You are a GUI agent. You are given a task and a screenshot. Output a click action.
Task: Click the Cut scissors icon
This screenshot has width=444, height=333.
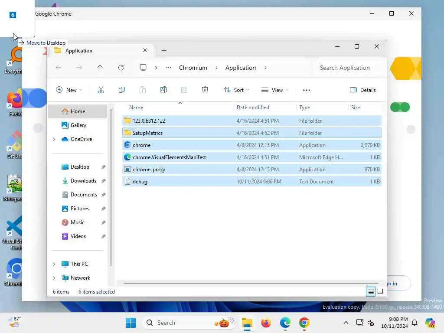(101, 90)
